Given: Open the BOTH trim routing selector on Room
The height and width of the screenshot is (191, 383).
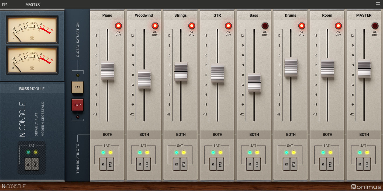Looking at the screenshot, I should click(x=327, y=135).
